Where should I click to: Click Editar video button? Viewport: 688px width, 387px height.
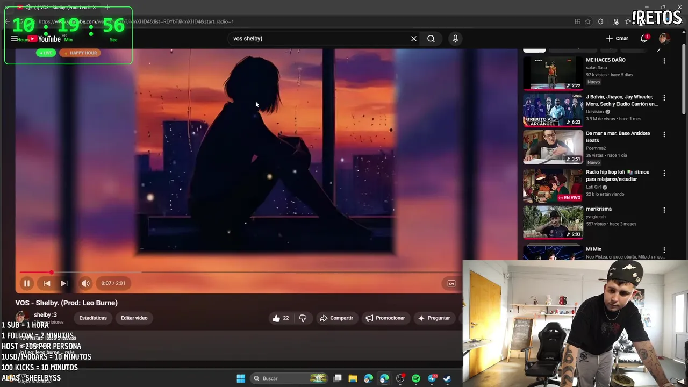tap(134, 318)
